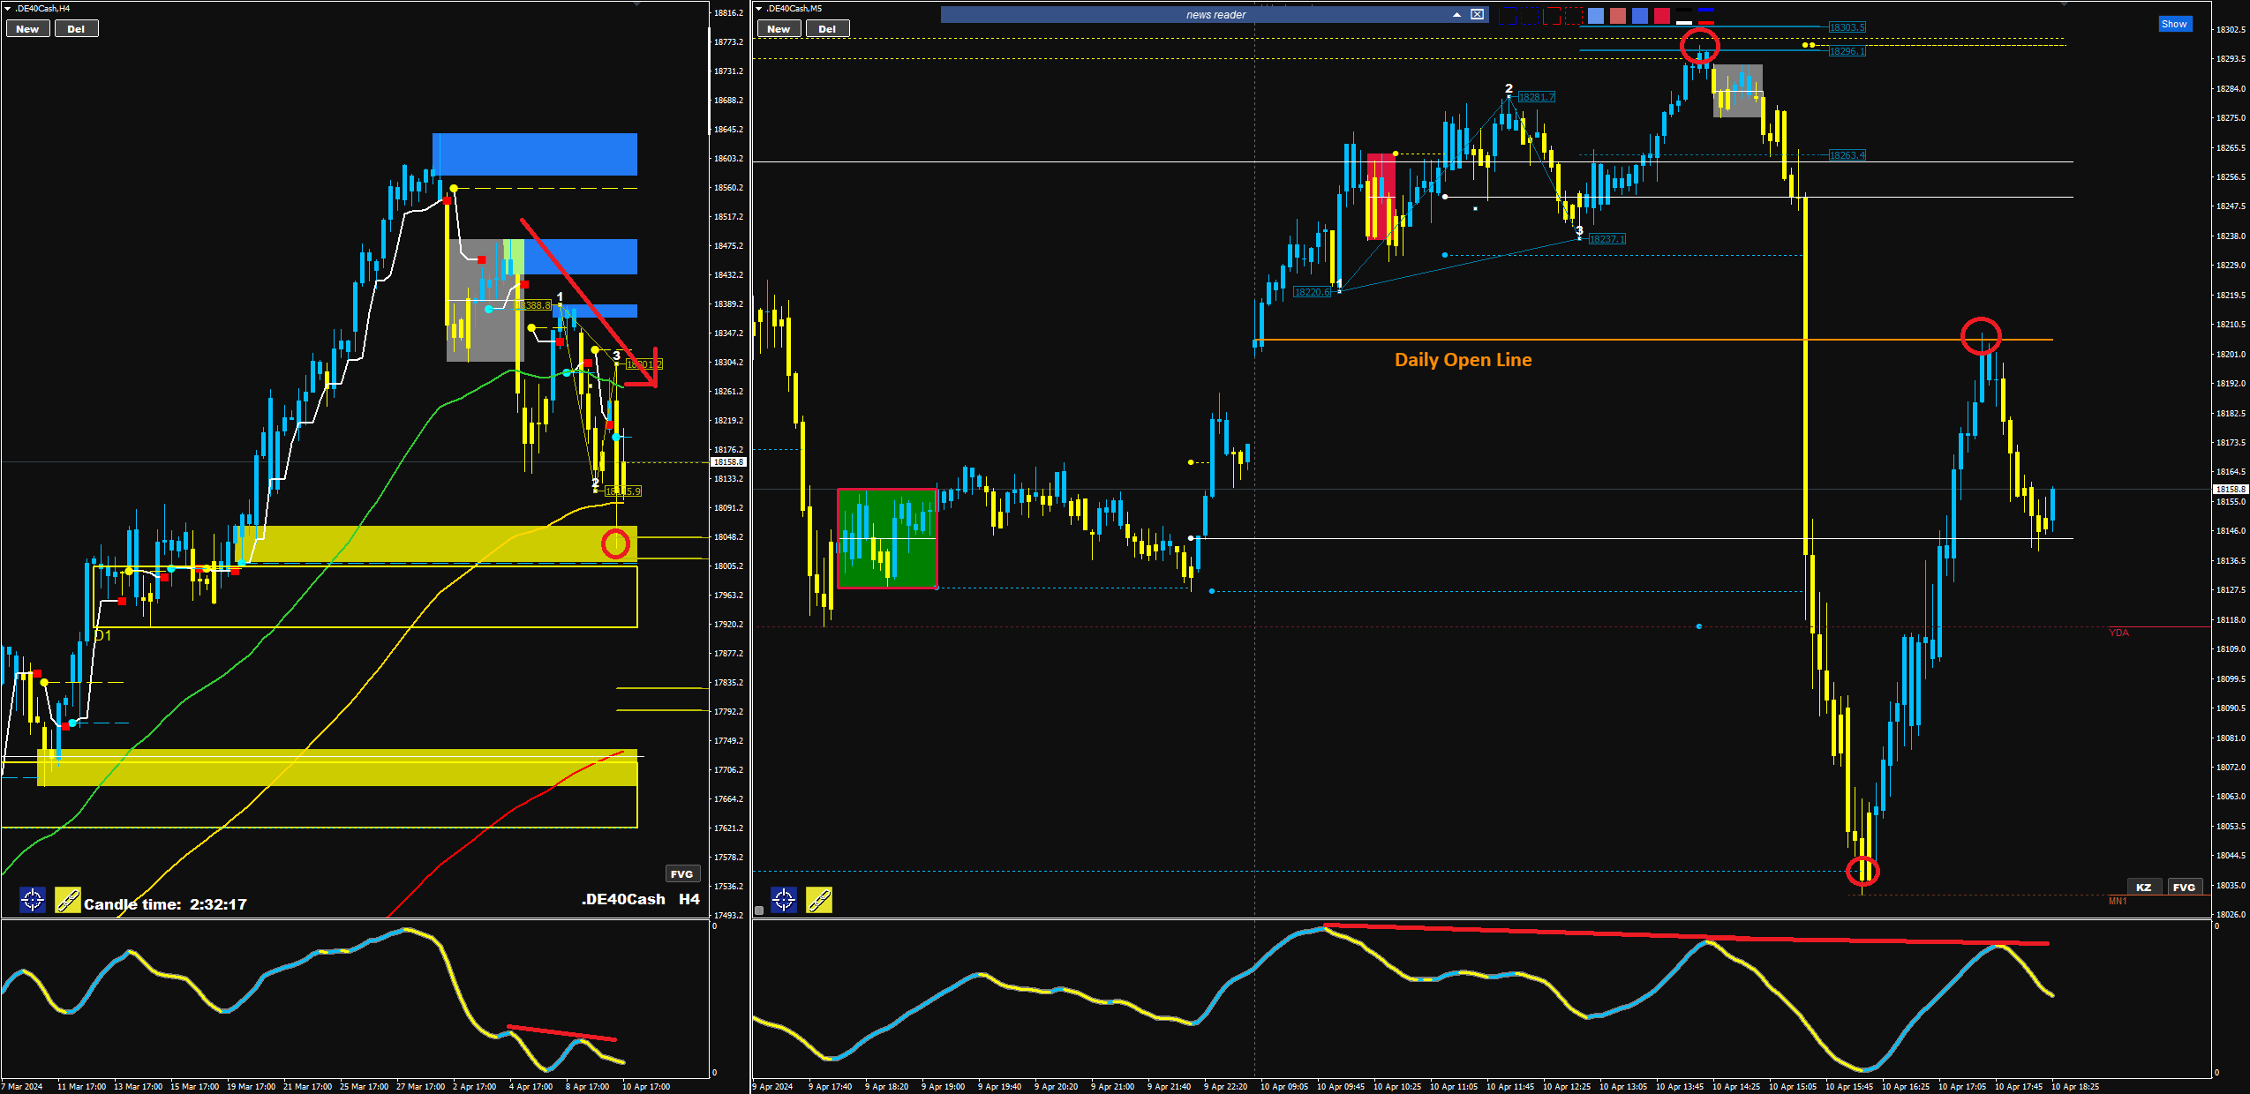The height and width of the screenshot is (1094, 2250).
Task: Click crosshair sync icon on H4 chart
Action: coord(33,900)
